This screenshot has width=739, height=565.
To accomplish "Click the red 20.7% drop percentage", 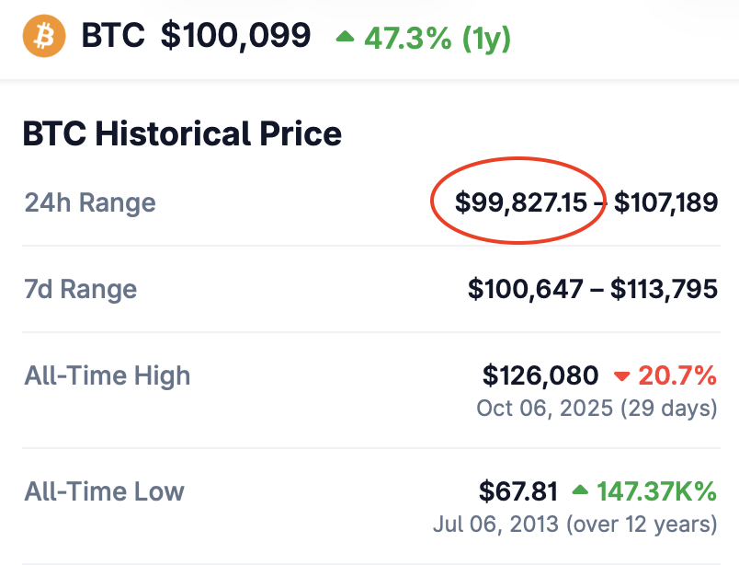I will [678, 375].
